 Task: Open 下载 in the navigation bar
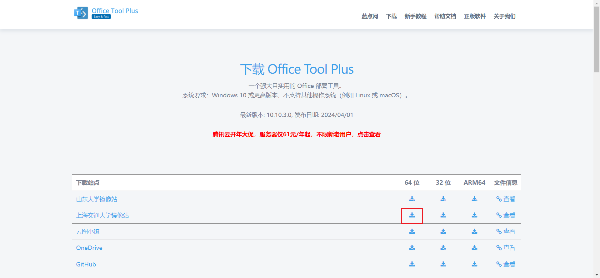391,16
